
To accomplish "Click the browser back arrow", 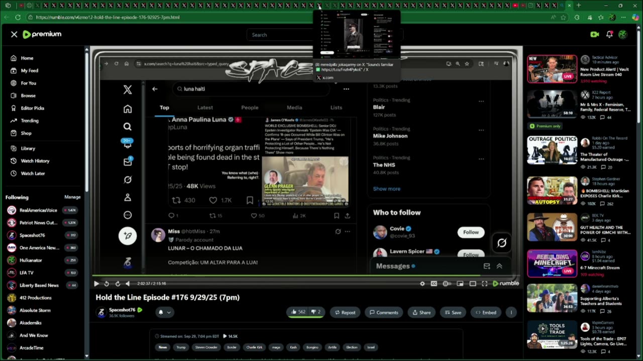I will pyautogui.click(x=6, y=17).
